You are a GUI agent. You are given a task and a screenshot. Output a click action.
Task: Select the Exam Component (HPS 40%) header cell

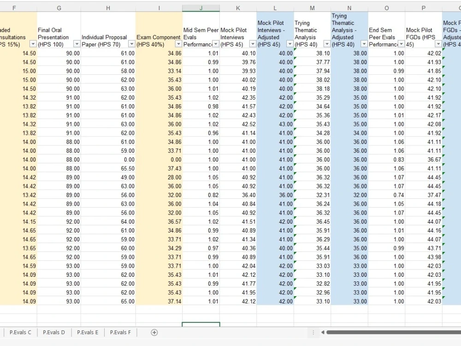159,30
